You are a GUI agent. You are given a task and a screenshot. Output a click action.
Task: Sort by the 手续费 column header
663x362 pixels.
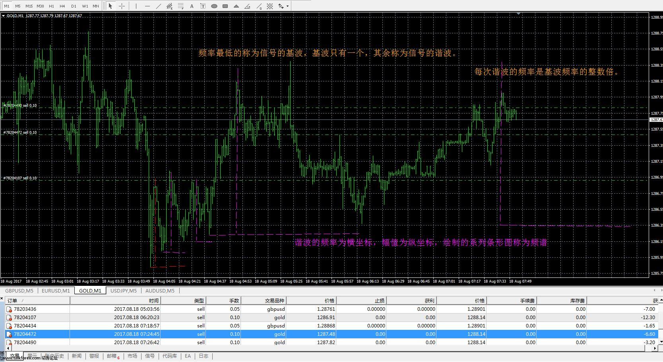pyautogui.click(x=512, y=301)
